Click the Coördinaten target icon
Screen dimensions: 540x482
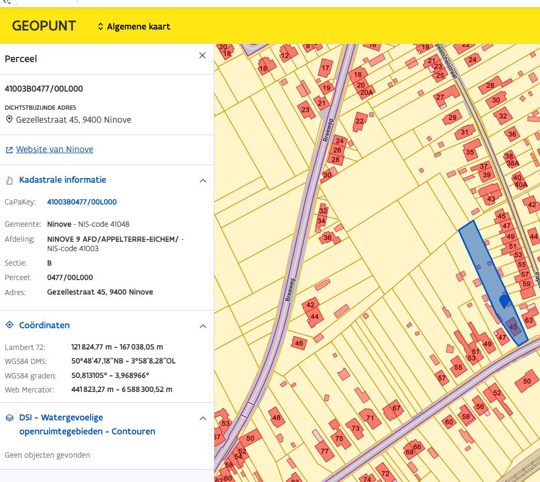pyautogui.click(x=9, y=325)
